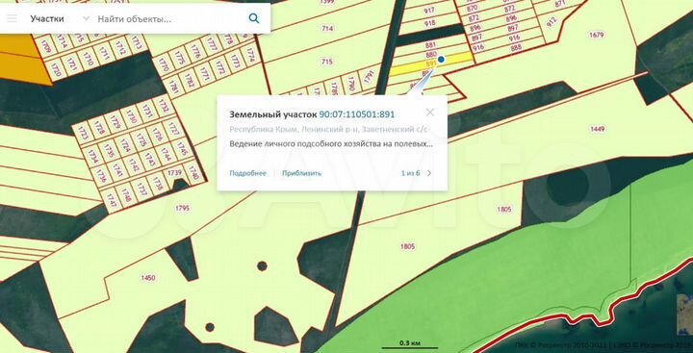
Task: Click the 0.3 км scale bar
Action: (x=409, y=343)
